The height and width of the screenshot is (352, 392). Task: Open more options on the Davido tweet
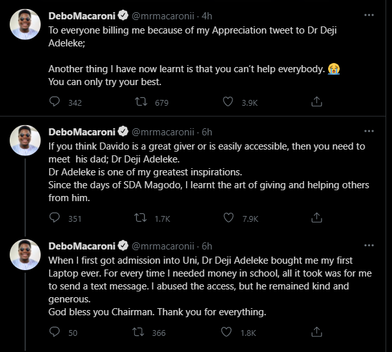368,130
